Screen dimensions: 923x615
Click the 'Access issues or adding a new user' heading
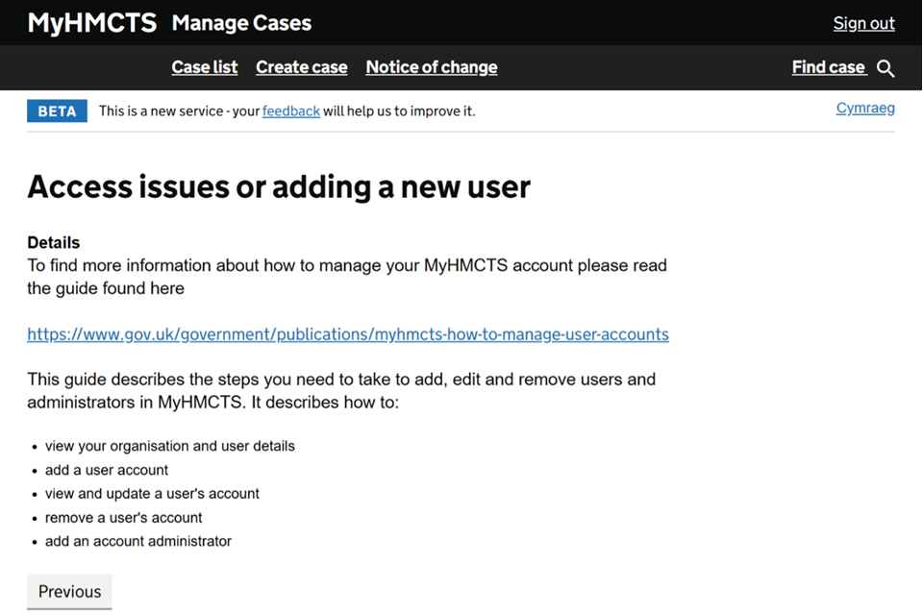[x=279, y=185]
